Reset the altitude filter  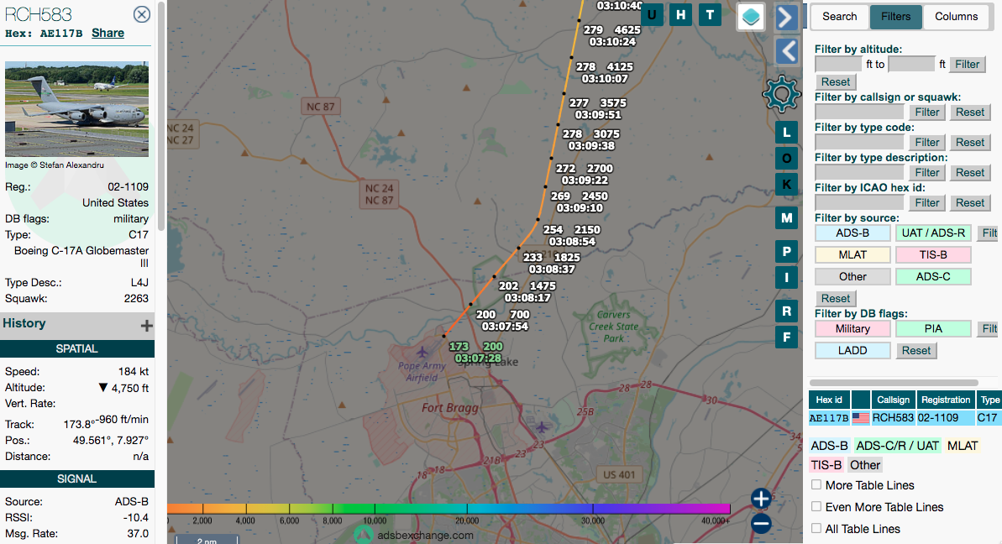836,81
